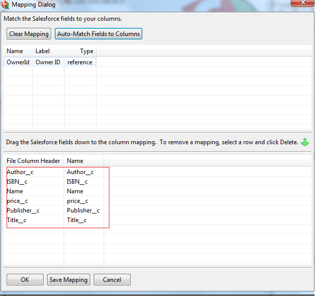The width and height of the screenshot is (315, 296).
Task: Click the green down arrow icon
Action: [305, 142]
